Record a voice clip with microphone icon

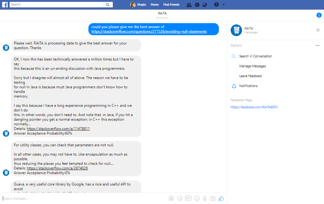(x=205, y=198)
